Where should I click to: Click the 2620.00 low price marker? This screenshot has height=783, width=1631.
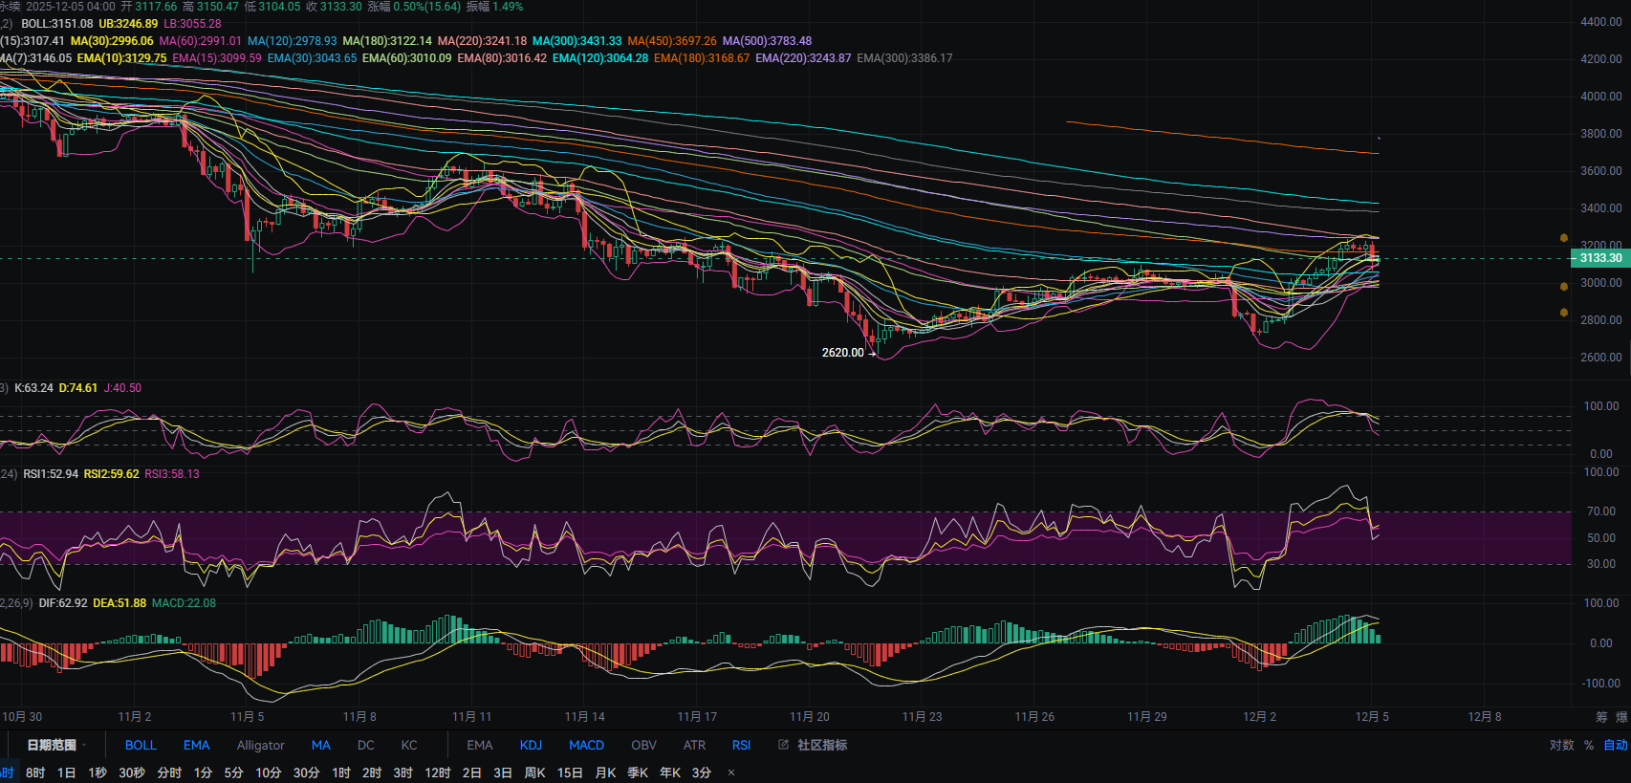pos(842,353)
